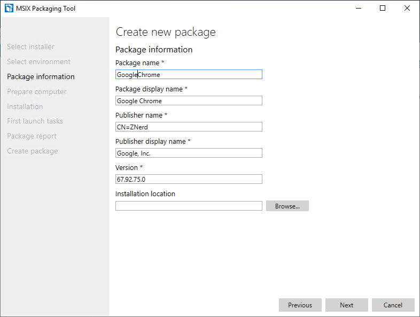
Task: Go to Select environment step
Action: click(x=38, y=61)
